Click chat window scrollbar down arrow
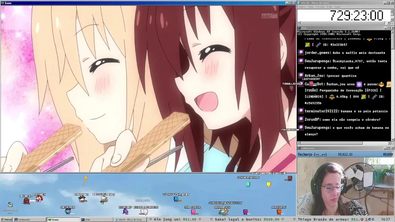This screenshot has width=395, height=222. (393, 140)
